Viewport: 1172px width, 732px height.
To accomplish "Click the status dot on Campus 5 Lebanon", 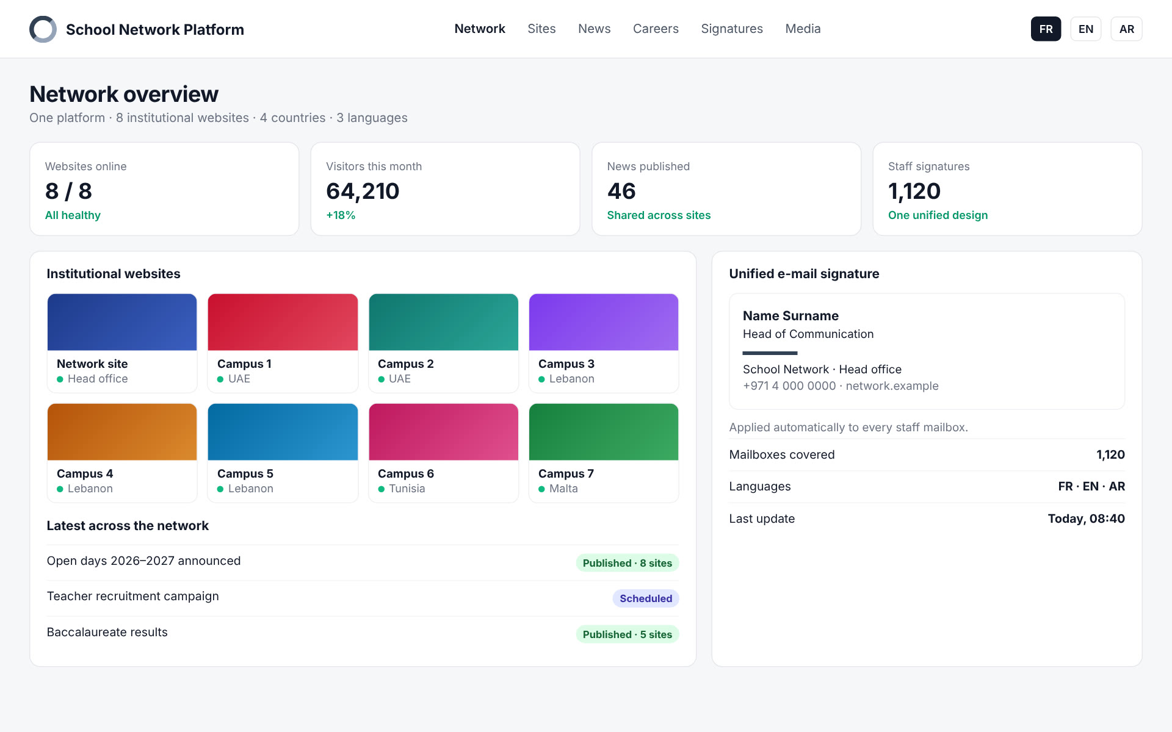I will click(220, 489).
